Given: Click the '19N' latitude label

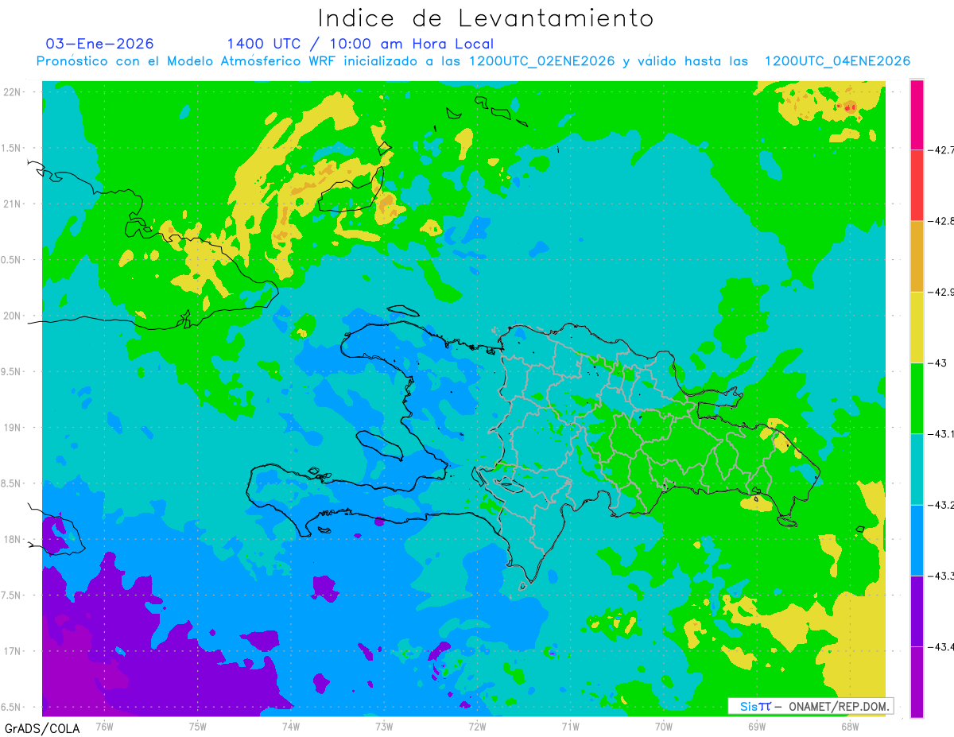Looking at the screenshot, I should tap(12, 427).
